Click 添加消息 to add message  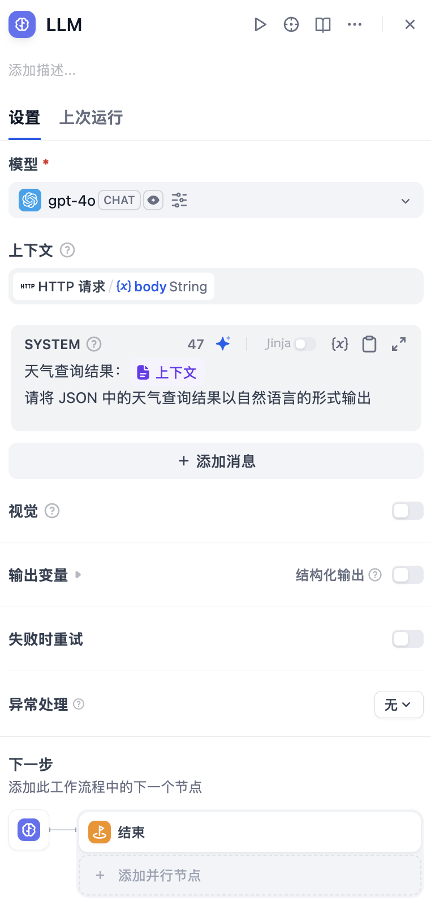pos(216,461)
